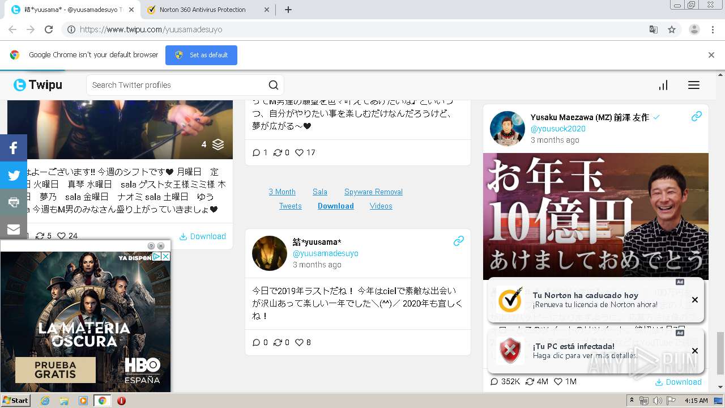The width and height of the screenshot is (725, 408).
Task: Click the 1M likes heart icon
Action: (x=558, y=381)
